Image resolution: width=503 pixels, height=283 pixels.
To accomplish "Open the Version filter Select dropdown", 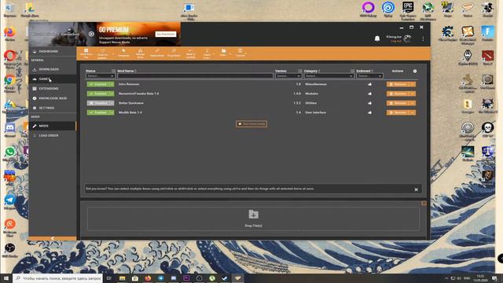I will pyautogui.click(x=288, y=76).
